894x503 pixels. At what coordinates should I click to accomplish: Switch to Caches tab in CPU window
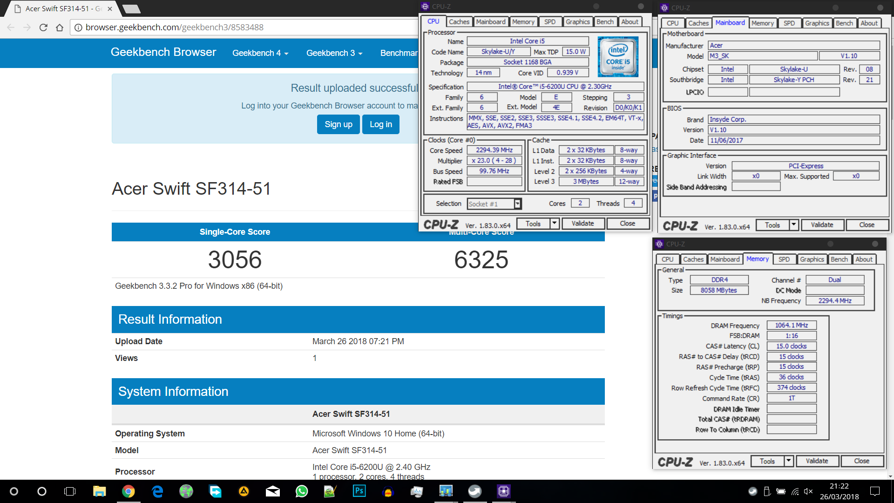click(x=459, y=22)
